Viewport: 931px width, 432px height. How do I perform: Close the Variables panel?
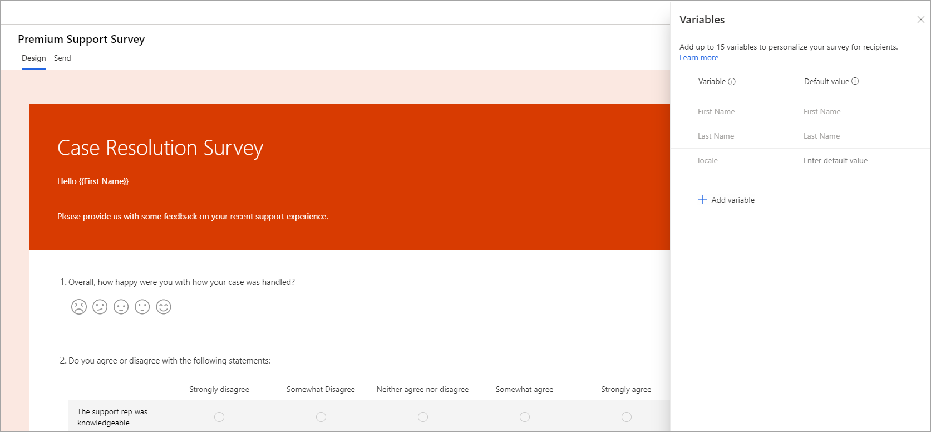click(x=920, y=19)
